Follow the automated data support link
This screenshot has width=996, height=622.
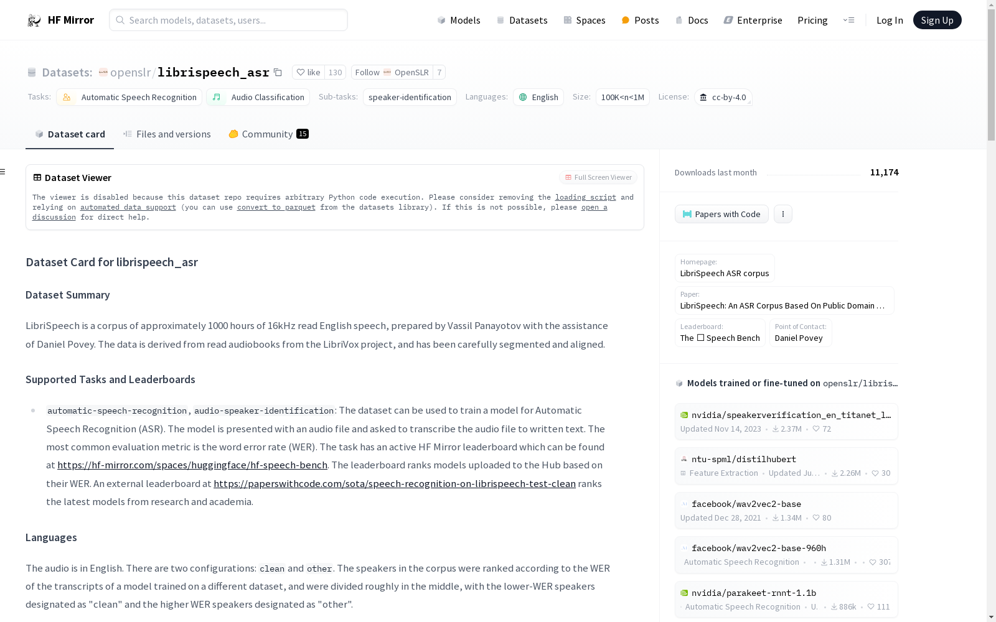click(128, 207)
